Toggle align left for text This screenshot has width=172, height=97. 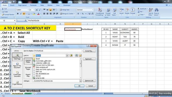click(x=44, y=14)
